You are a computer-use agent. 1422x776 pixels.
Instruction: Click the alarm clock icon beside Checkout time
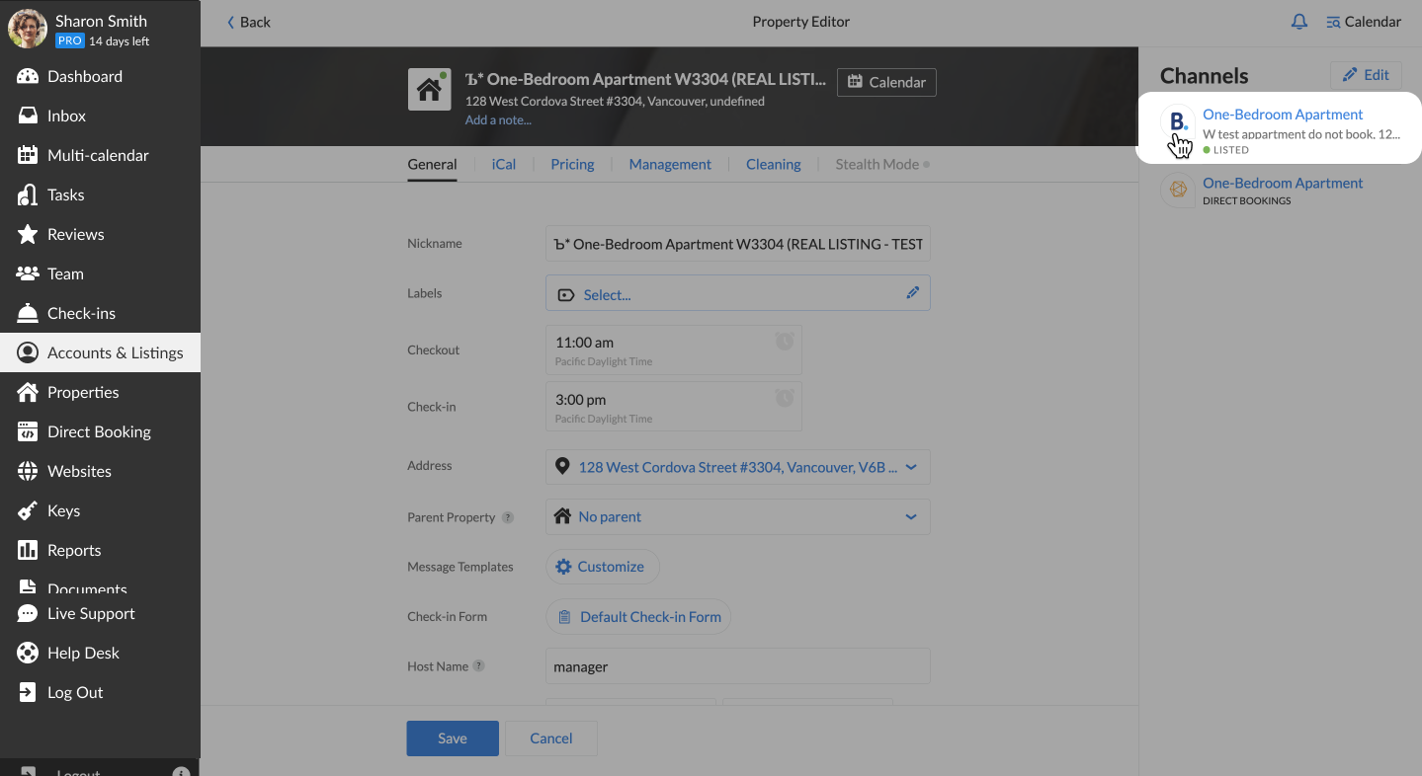[785, 342]
